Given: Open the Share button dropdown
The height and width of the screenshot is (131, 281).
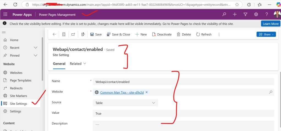Looking at the screenshot, I should (x=266, y=34).
